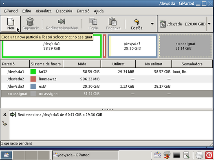Open the Dispositiu menu
The width and height of the screenshot is (214, 160).
(x=64, y=11)
